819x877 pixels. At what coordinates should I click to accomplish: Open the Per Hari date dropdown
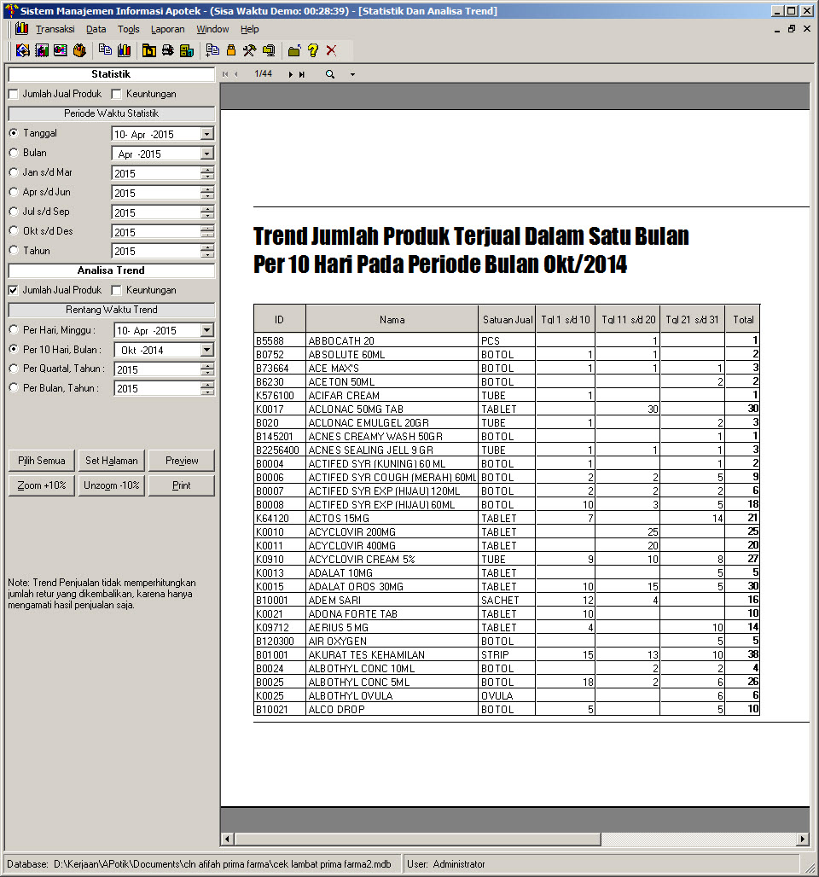click(x=207, y=330)
